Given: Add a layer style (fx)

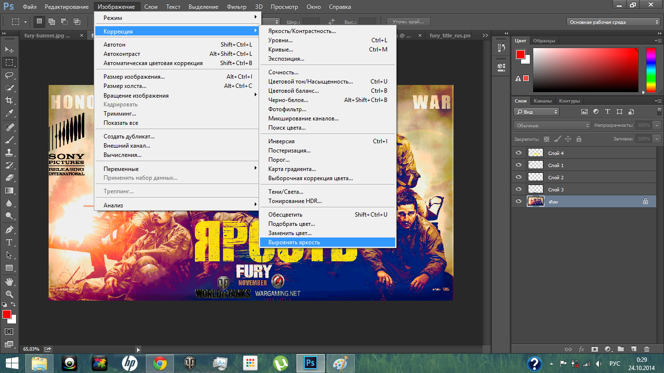Looking at the screenshot, I should coord(581,349).
